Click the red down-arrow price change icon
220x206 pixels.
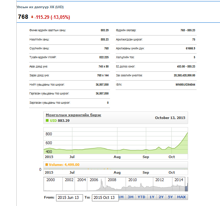32,17
